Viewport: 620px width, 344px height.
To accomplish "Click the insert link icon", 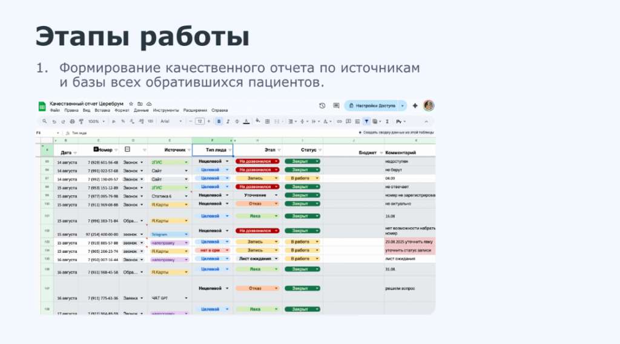I will tap(340, 122).
